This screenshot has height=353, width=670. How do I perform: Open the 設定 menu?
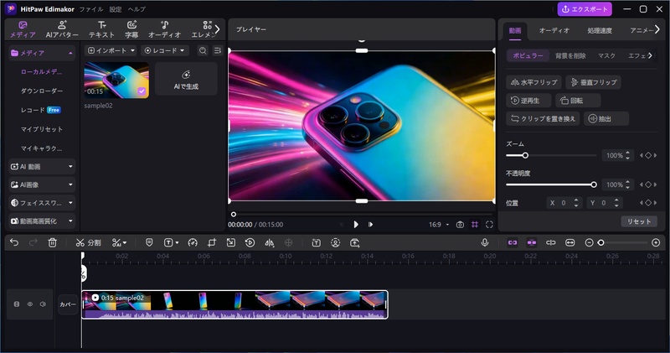pos(116,9)
